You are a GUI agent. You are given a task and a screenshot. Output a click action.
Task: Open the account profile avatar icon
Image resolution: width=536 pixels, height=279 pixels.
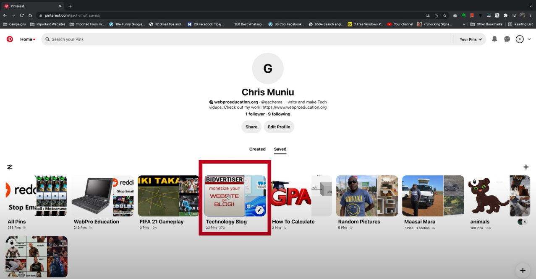520,39
